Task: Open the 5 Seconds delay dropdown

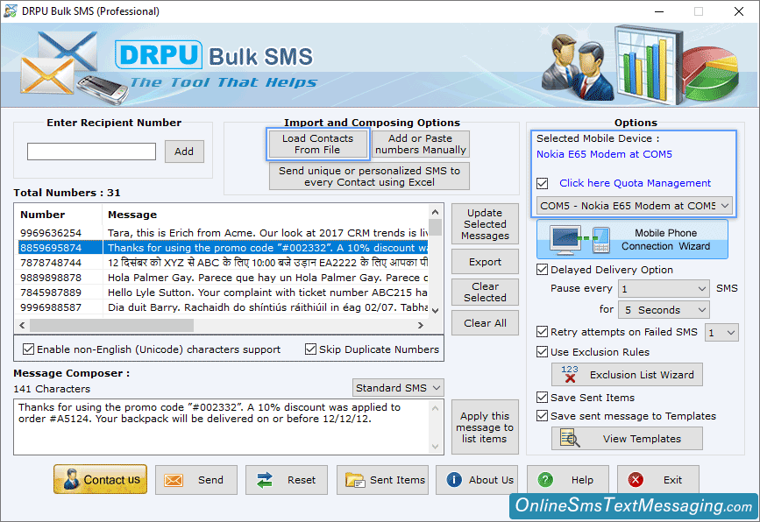Action: [x=664, y=310]
